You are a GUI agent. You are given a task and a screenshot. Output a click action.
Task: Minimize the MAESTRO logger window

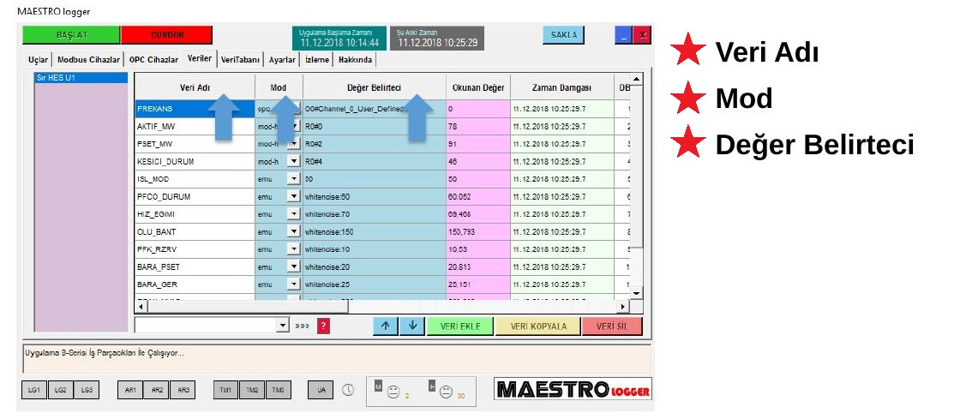pos(623,35)
